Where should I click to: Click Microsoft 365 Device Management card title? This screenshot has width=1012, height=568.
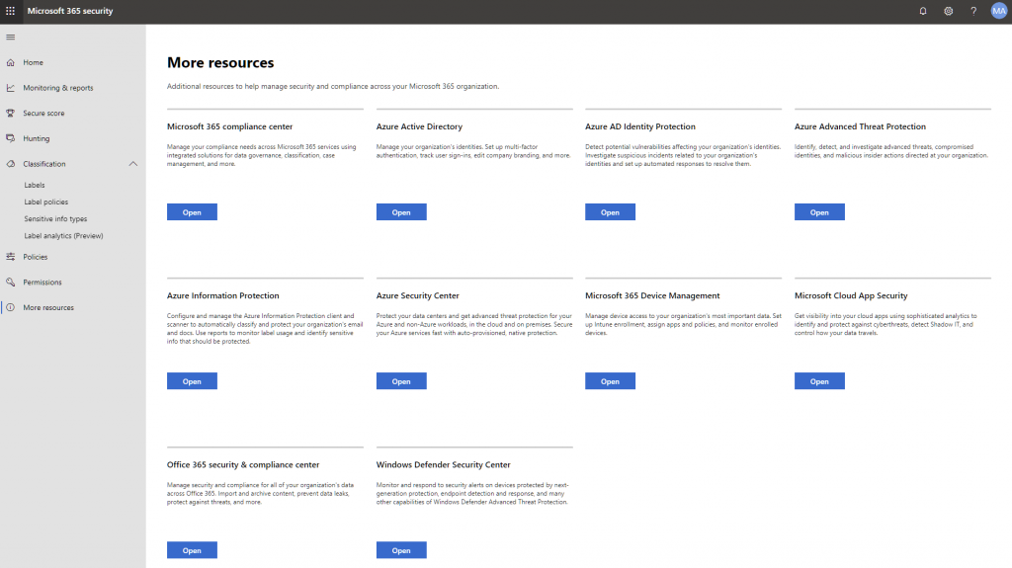[x=652, y=295]
